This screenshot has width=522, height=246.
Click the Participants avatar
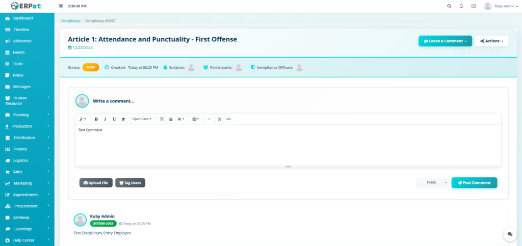point(239,67)
